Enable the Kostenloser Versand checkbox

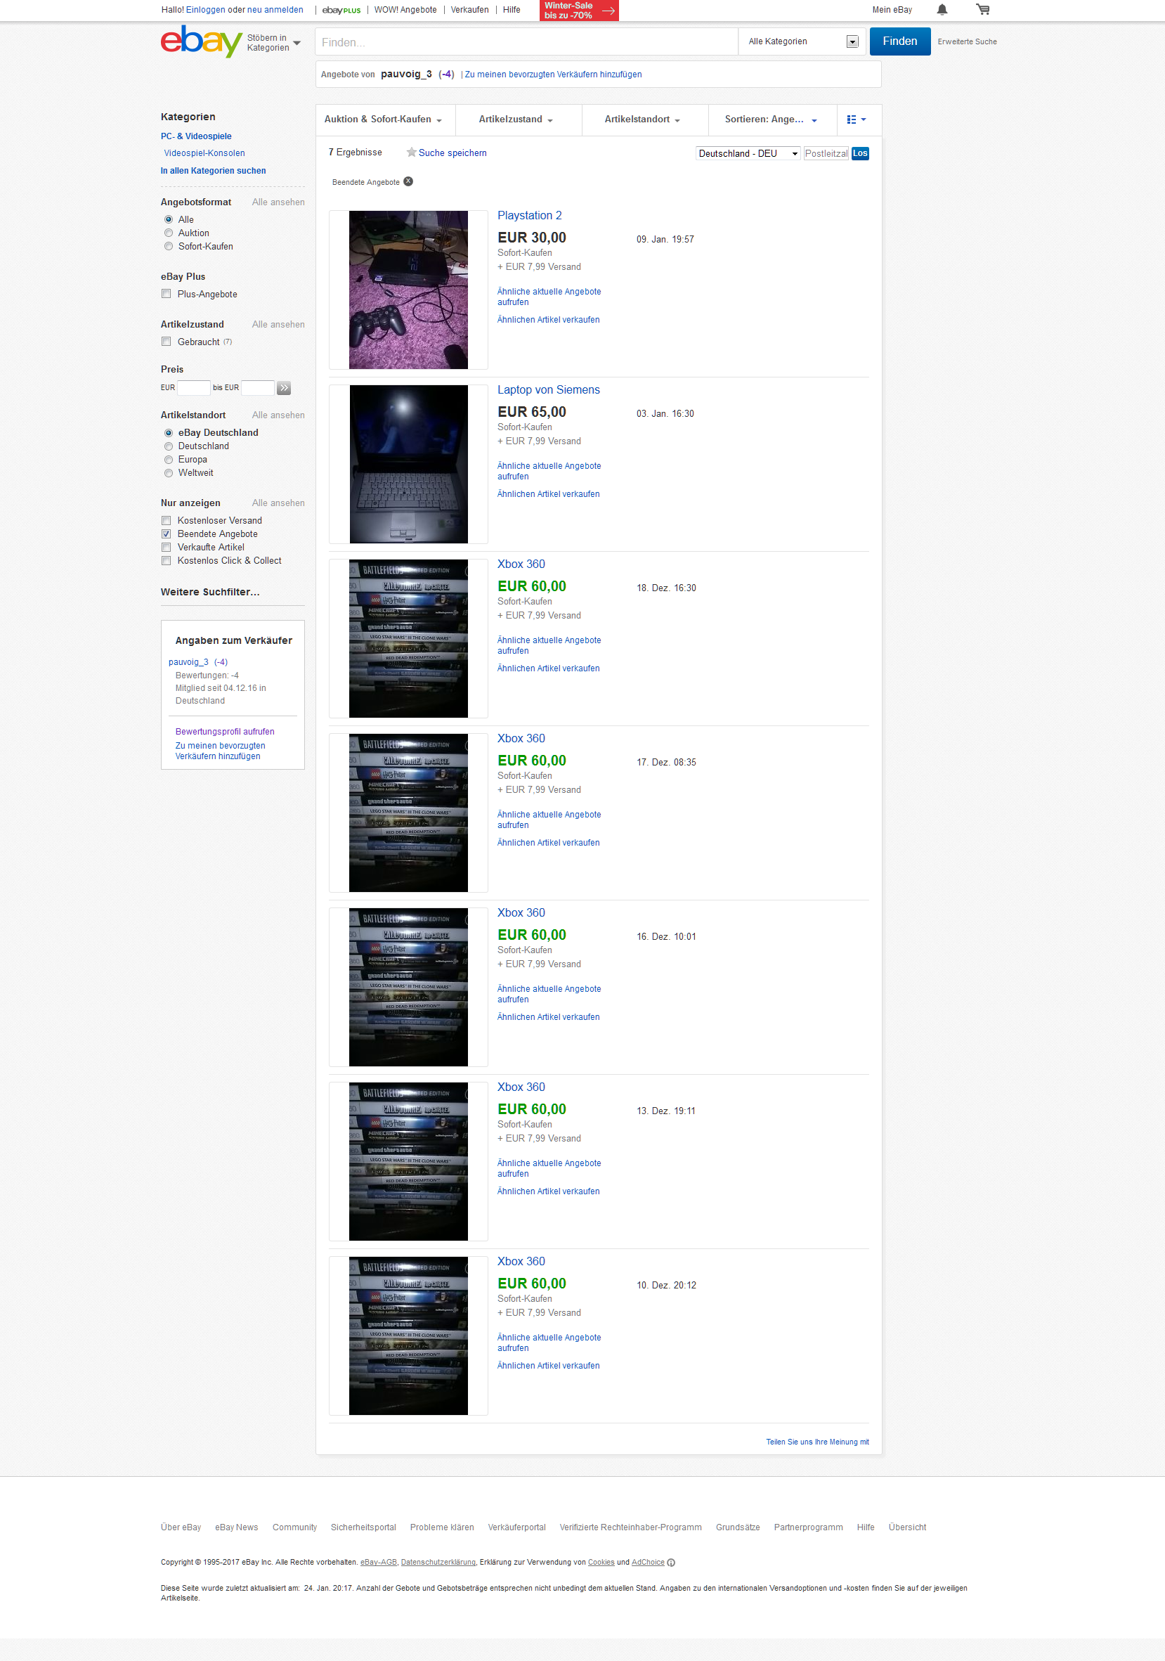[x=167, y=520]
